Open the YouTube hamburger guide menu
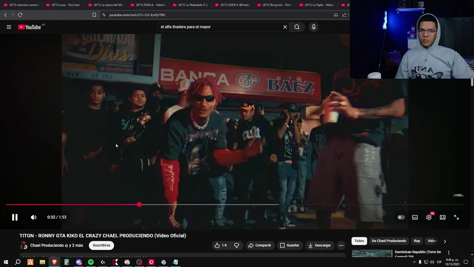 point(9,27)
